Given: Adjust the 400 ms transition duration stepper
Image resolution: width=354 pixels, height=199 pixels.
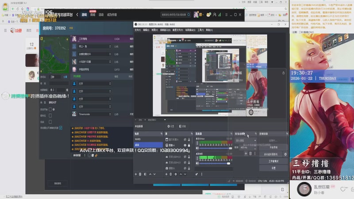Looking at the screenshot, I should click(255, 148).
